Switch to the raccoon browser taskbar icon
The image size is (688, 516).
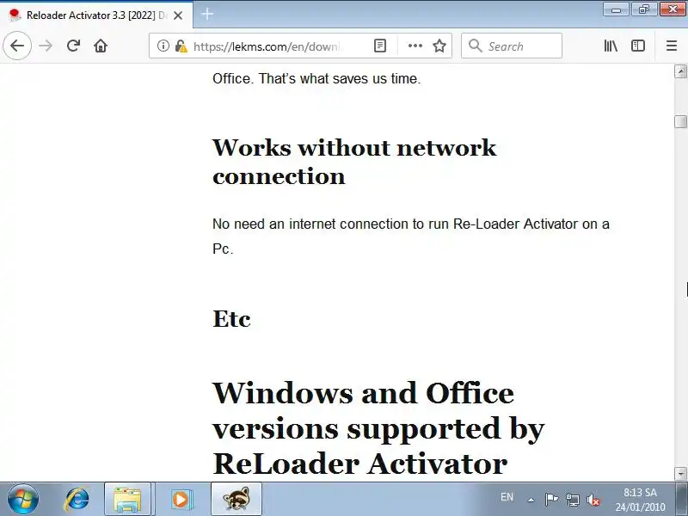[236, 500]
